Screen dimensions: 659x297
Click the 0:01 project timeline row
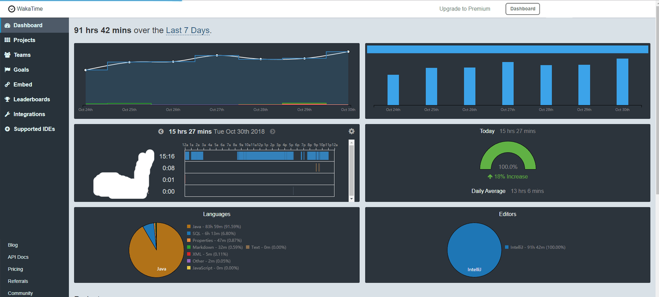coord(259,179)
